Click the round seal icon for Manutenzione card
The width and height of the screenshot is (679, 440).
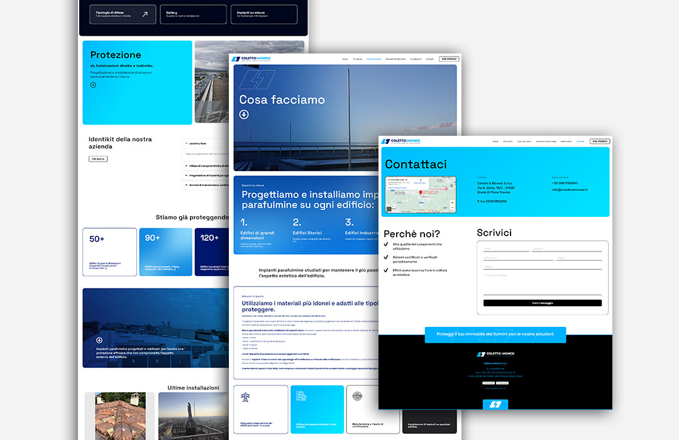click(x=357, y=397)
